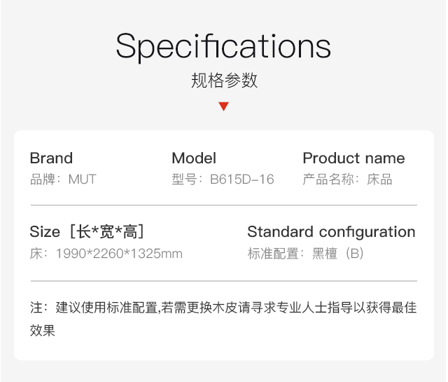Click the Brand label
This screenshot has width=448, height=382.
pos(51,158)
